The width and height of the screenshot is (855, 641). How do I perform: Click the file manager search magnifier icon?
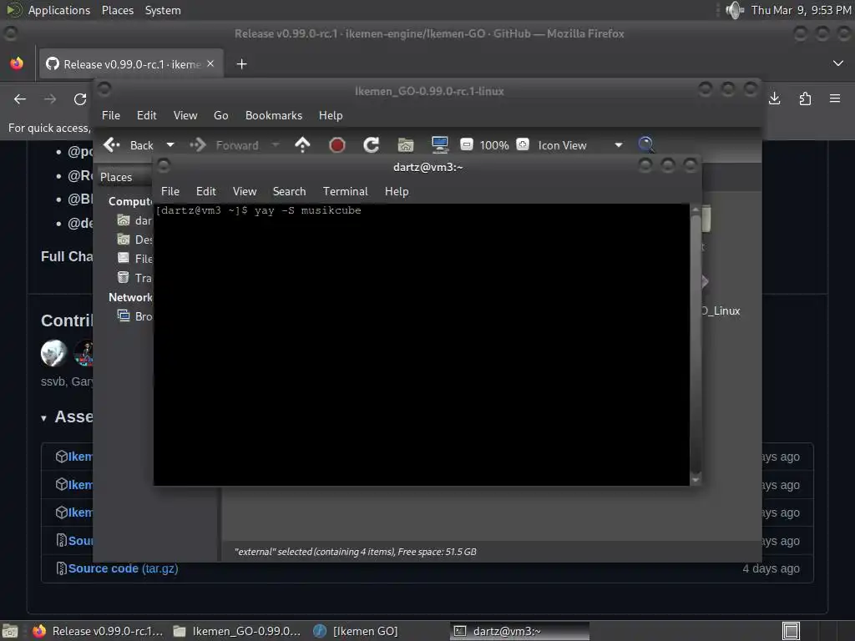[645, 144]
